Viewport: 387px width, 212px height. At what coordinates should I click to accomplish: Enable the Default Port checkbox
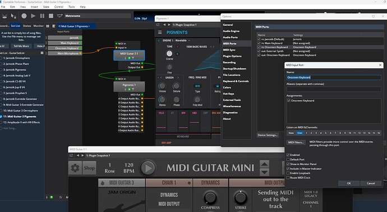tap(288, 159)
